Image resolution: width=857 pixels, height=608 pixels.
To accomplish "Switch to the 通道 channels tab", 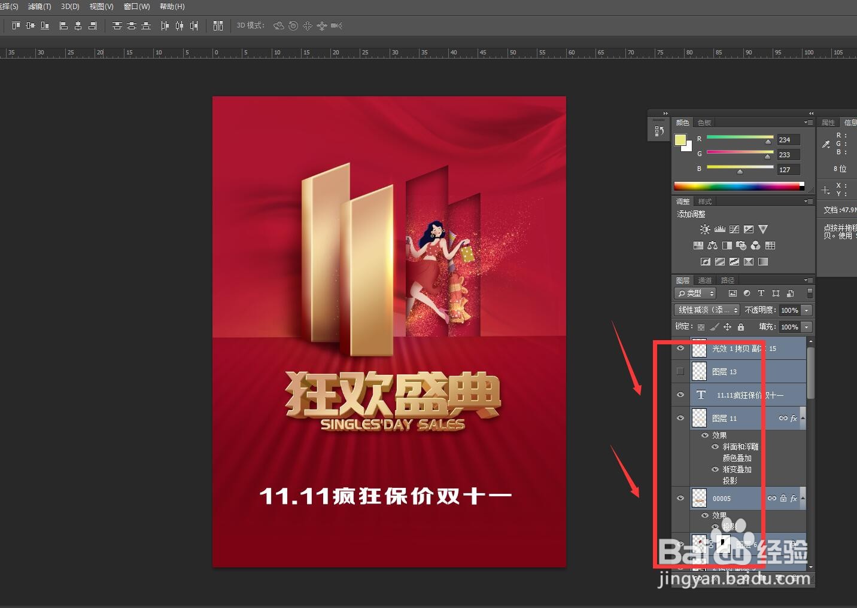I will coord(705,280).
